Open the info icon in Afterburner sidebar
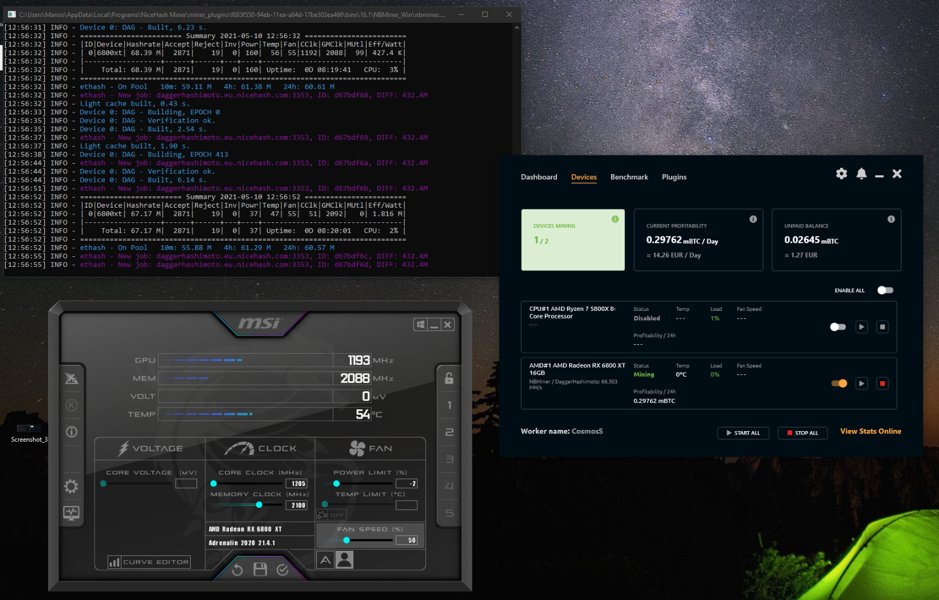 click(x=72, y=432)
